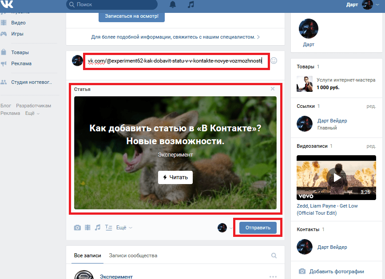Image resolution: width=385 pixels, height=279 pixels.
Task: Click the Игры gamepad icon in sidebar
Action: (4, 34)
